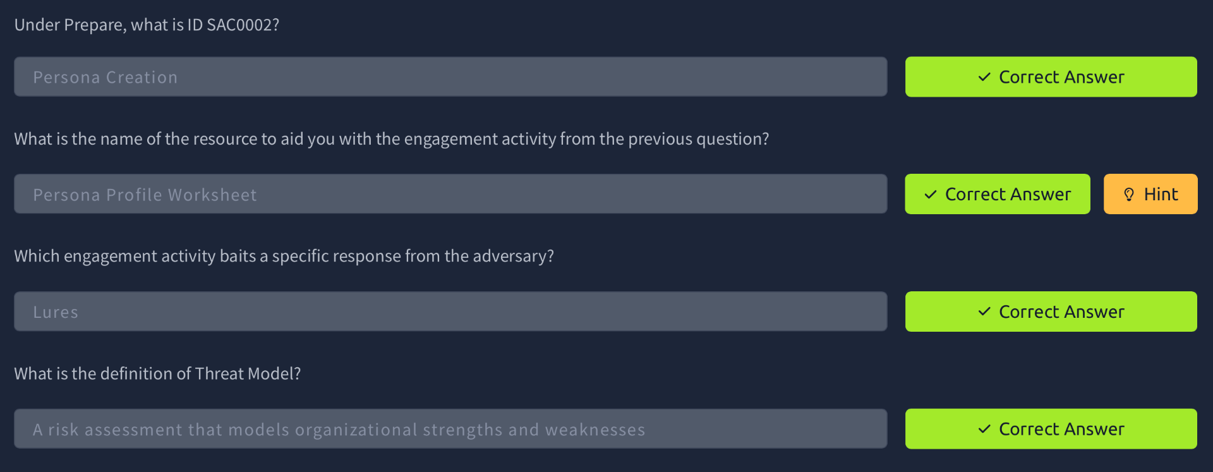Image resolution: width=1213 pixels, height=472 pixels.
Task: Click the Correct Answer button for the SAC0002 question
Action: pyautogui.click(x=1051, y=77)
